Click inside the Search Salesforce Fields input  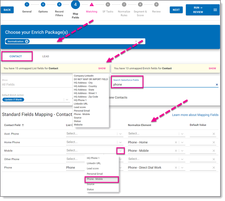click(154, 84)
